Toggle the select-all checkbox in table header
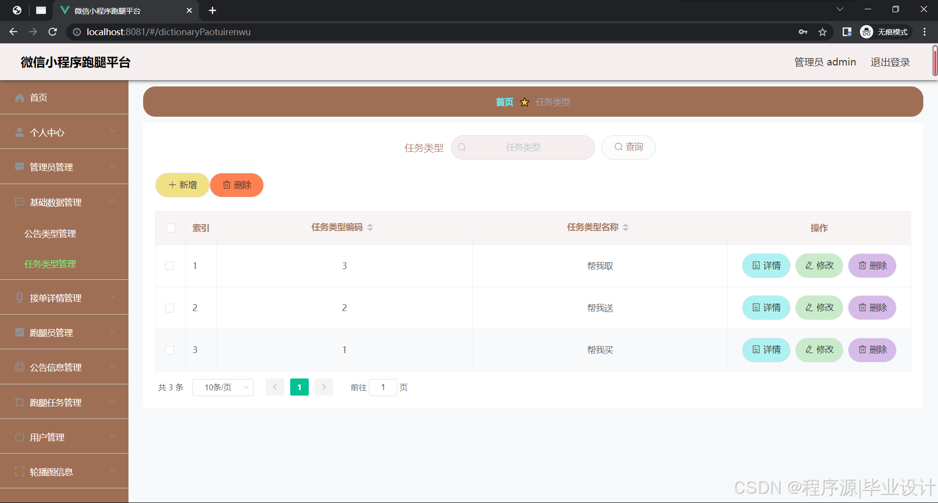This screenshot has height=503, width=938. pos(171,228)
